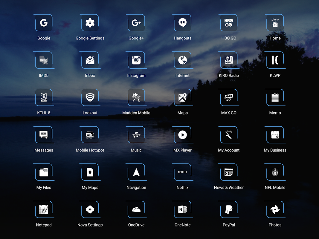The width and height of the screenshot is (319, 239).
Task: Launch the KTUL 8 icon
Action: 44,97
